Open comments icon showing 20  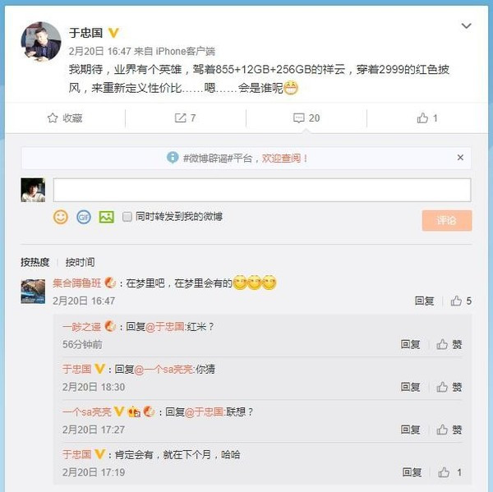[306, 118]
